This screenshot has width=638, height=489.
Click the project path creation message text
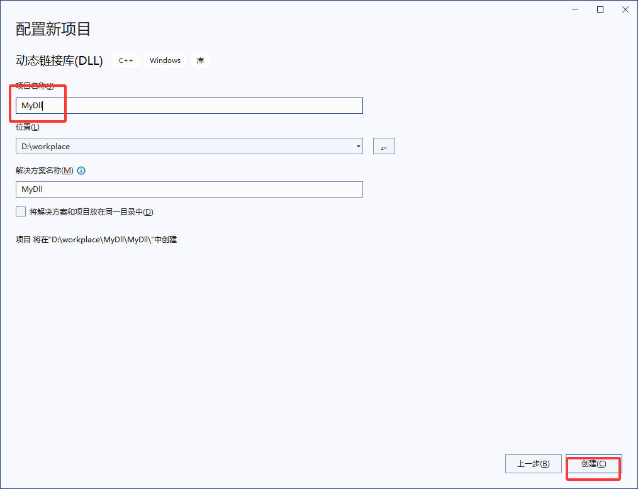click(x=96, y=240)
